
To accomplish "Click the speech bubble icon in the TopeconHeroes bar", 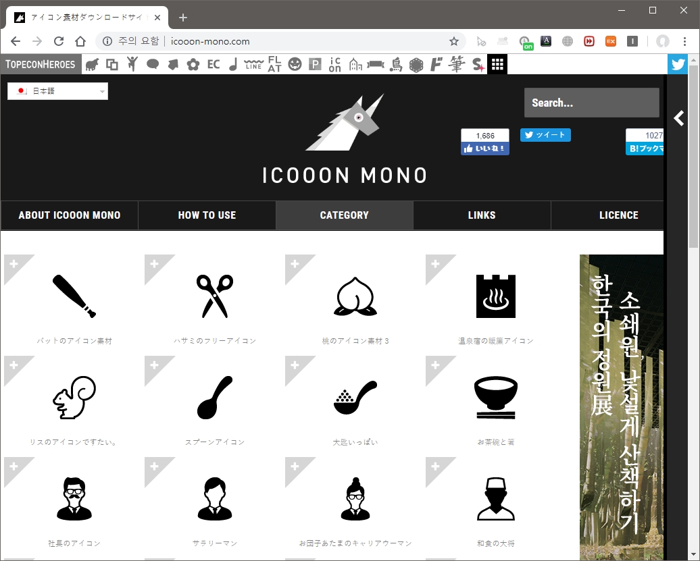I will coord(153,65).
